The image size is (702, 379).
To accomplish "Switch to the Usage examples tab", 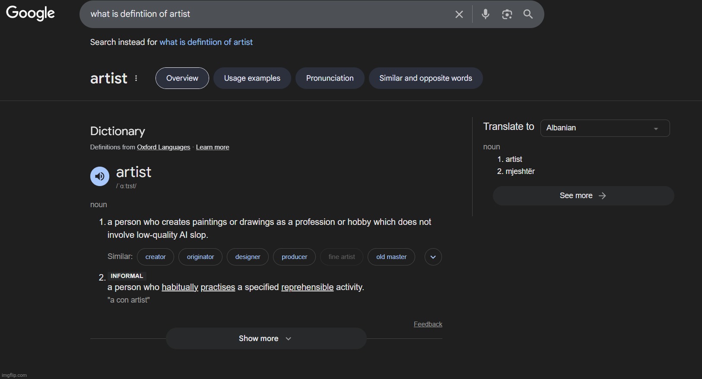I will click(252, 78).
